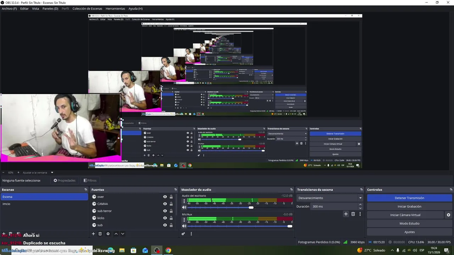454x255 pixels.
Task: Open the Archivo menu
Action: pos(9,8)
